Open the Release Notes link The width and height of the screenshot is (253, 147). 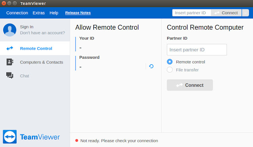(x=78, y=13)
